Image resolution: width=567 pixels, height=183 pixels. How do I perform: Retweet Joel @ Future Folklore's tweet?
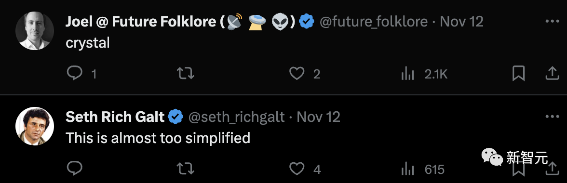[x=186, y=74]
